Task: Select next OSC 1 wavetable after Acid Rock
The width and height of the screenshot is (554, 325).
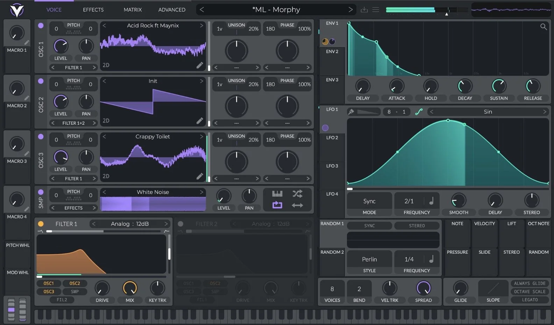Action: point(201,26)
